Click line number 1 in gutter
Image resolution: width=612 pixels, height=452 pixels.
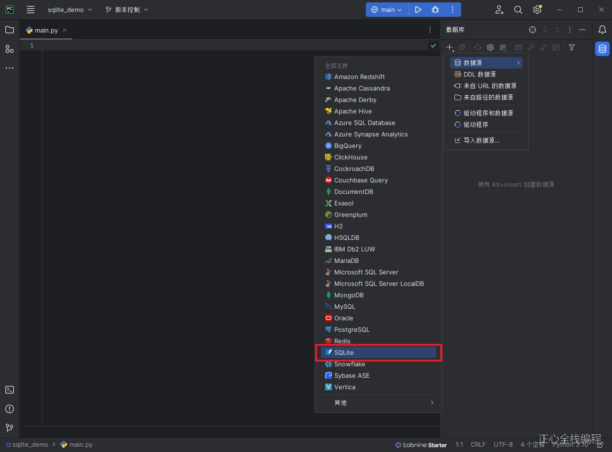click(32, 45)
